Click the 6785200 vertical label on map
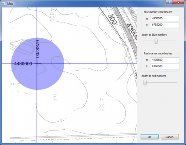 click(38, 49)
